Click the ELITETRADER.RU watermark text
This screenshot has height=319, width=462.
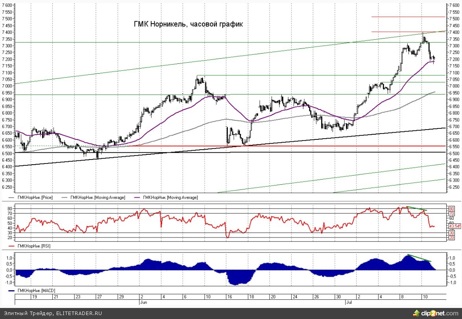78,313
